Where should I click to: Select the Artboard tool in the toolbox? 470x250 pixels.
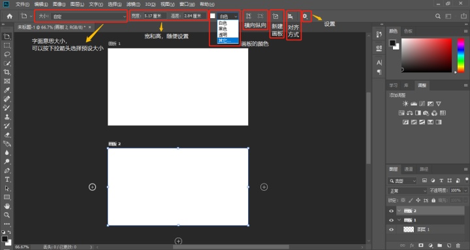point(7,36)
